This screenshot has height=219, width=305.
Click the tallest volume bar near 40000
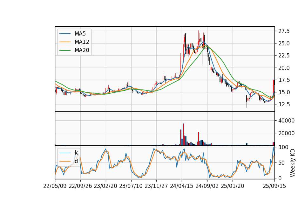(x=183, y=135)
